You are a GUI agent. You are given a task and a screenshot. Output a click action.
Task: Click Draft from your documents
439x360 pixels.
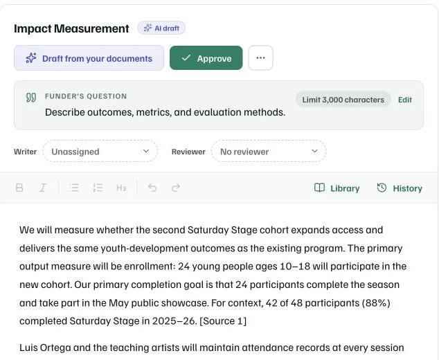pos(89,58)
